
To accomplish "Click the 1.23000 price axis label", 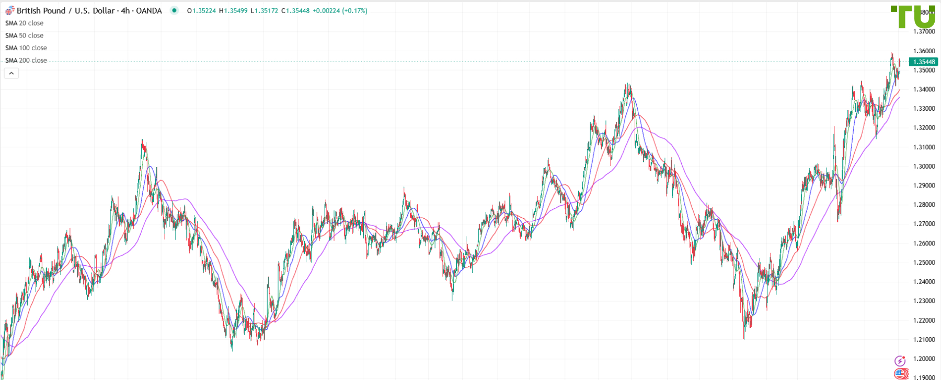I will click(924, 301).
